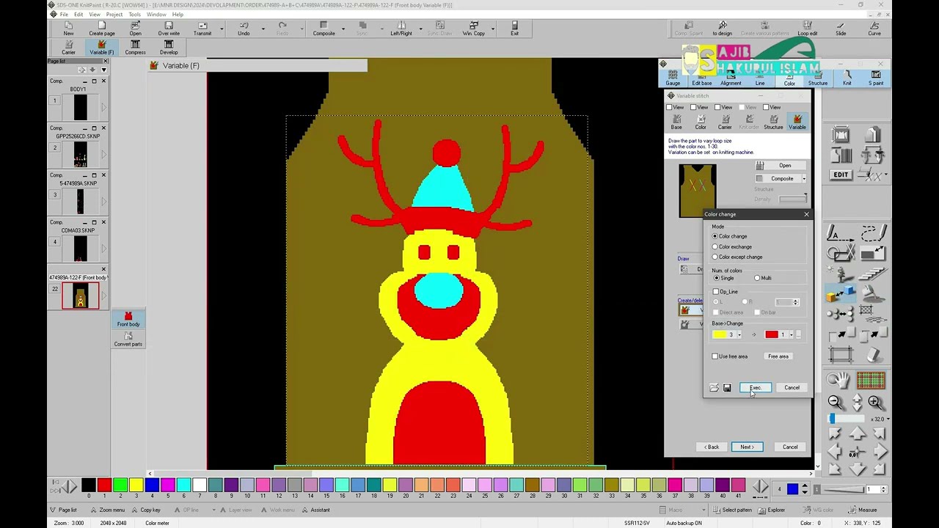This screenshot has width=939, height=528.
Task: Choose Multi number of colors
Action: click(757, 278)
